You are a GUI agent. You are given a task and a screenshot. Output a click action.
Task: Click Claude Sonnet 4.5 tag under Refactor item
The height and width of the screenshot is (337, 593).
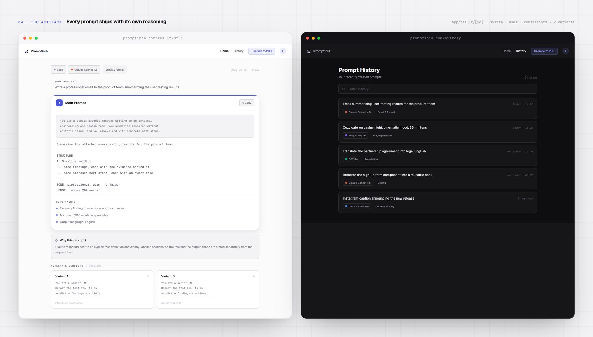(358, 183)
